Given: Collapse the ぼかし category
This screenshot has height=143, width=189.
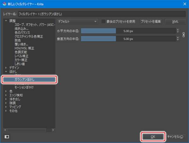Looking at the screenshot, I should (6, 71).
